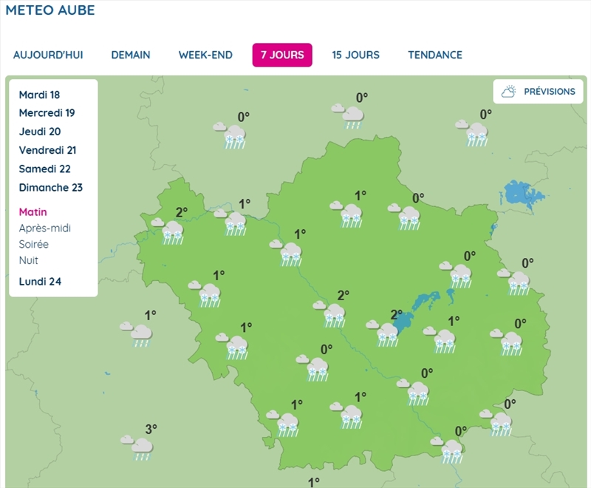The width and height of the screenshot is (591, 488).
Task: Go to the TENDANCE tab
Action: click(x=434, y=55)
